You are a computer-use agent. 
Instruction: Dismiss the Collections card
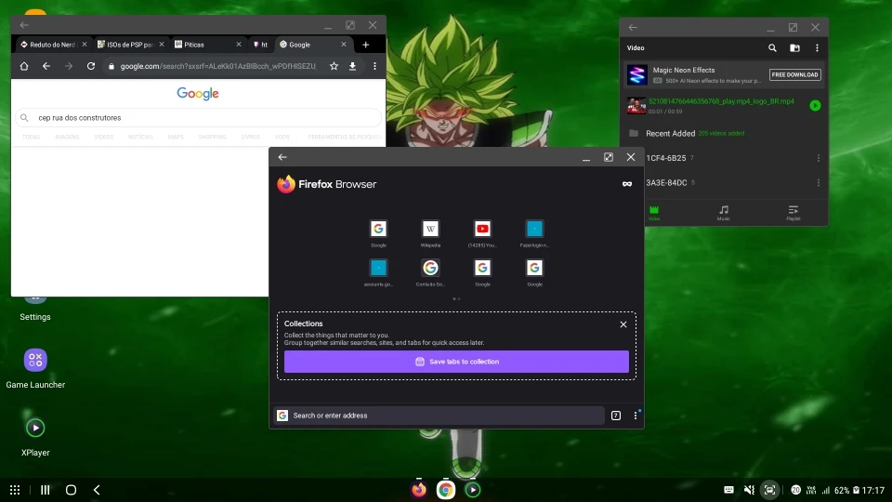(x=623, y=324)
